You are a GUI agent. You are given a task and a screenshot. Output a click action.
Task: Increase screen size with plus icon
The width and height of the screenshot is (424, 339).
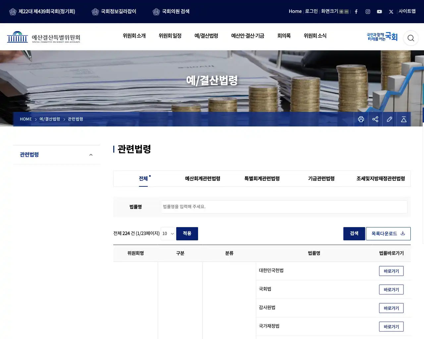(342, 12)
